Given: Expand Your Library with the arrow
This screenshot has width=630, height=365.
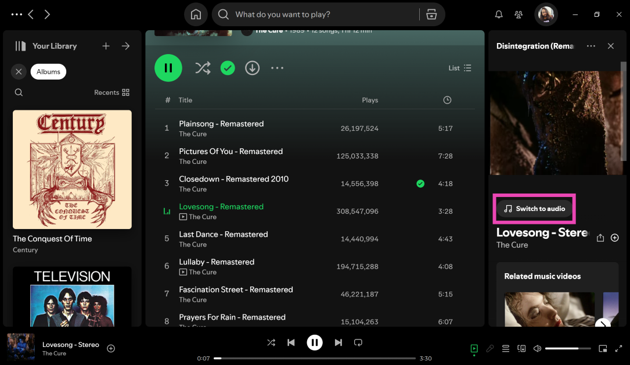Looking at the screenshot, I should pos(125,46).
